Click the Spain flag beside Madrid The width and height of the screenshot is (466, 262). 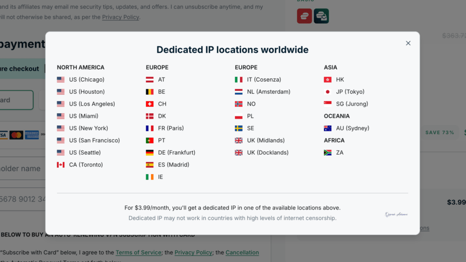click(x=149, y=165)
